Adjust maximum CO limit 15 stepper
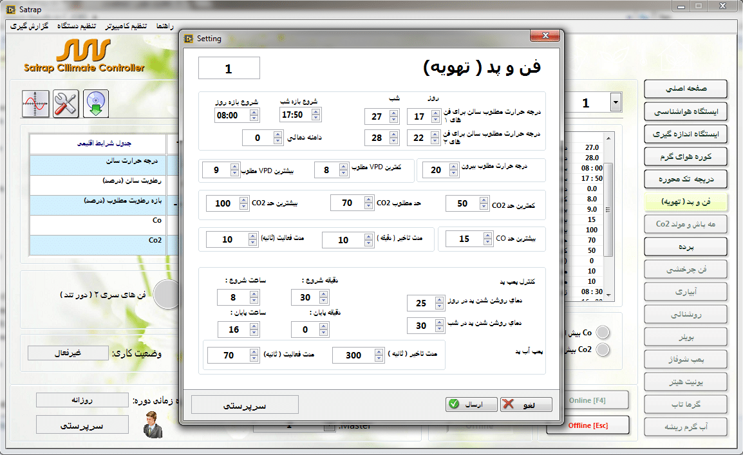 (487, 239)
